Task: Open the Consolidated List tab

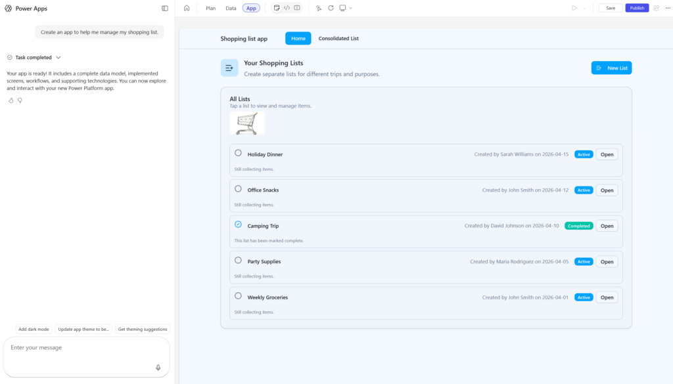Action: pos(338,38)
